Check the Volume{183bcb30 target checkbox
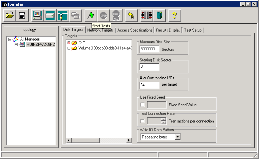Viewport: 259px width, 159px height. point(69,48)
